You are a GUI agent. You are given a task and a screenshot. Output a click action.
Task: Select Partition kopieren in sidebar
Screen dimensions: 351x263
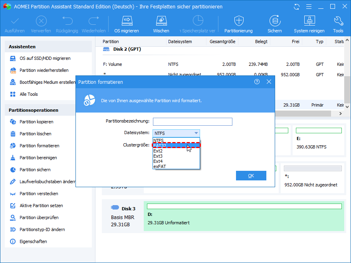click(x=36, y=122)
